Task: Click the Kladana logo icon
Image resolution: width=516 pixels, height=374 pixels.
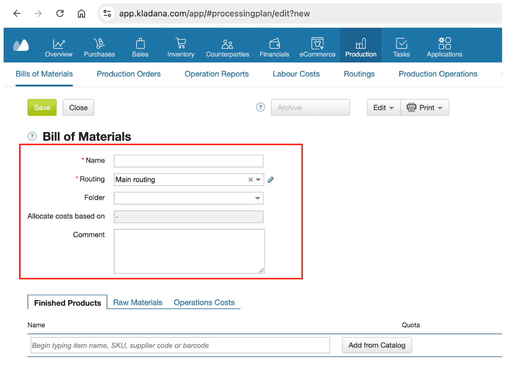Action: pyautogui.click(x=21, y=45)
